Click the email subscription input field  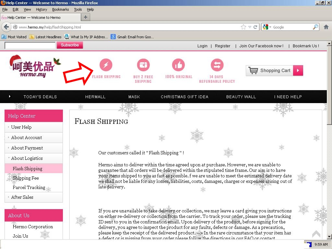click(30, 45)
